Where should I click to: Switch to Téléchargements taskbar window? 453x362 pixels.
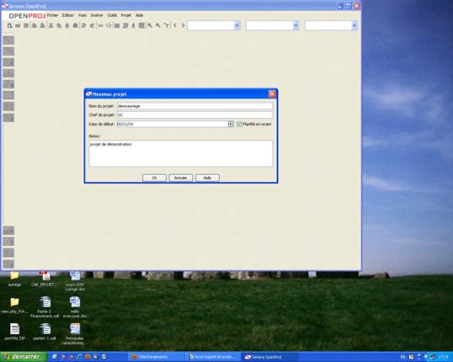156,357
